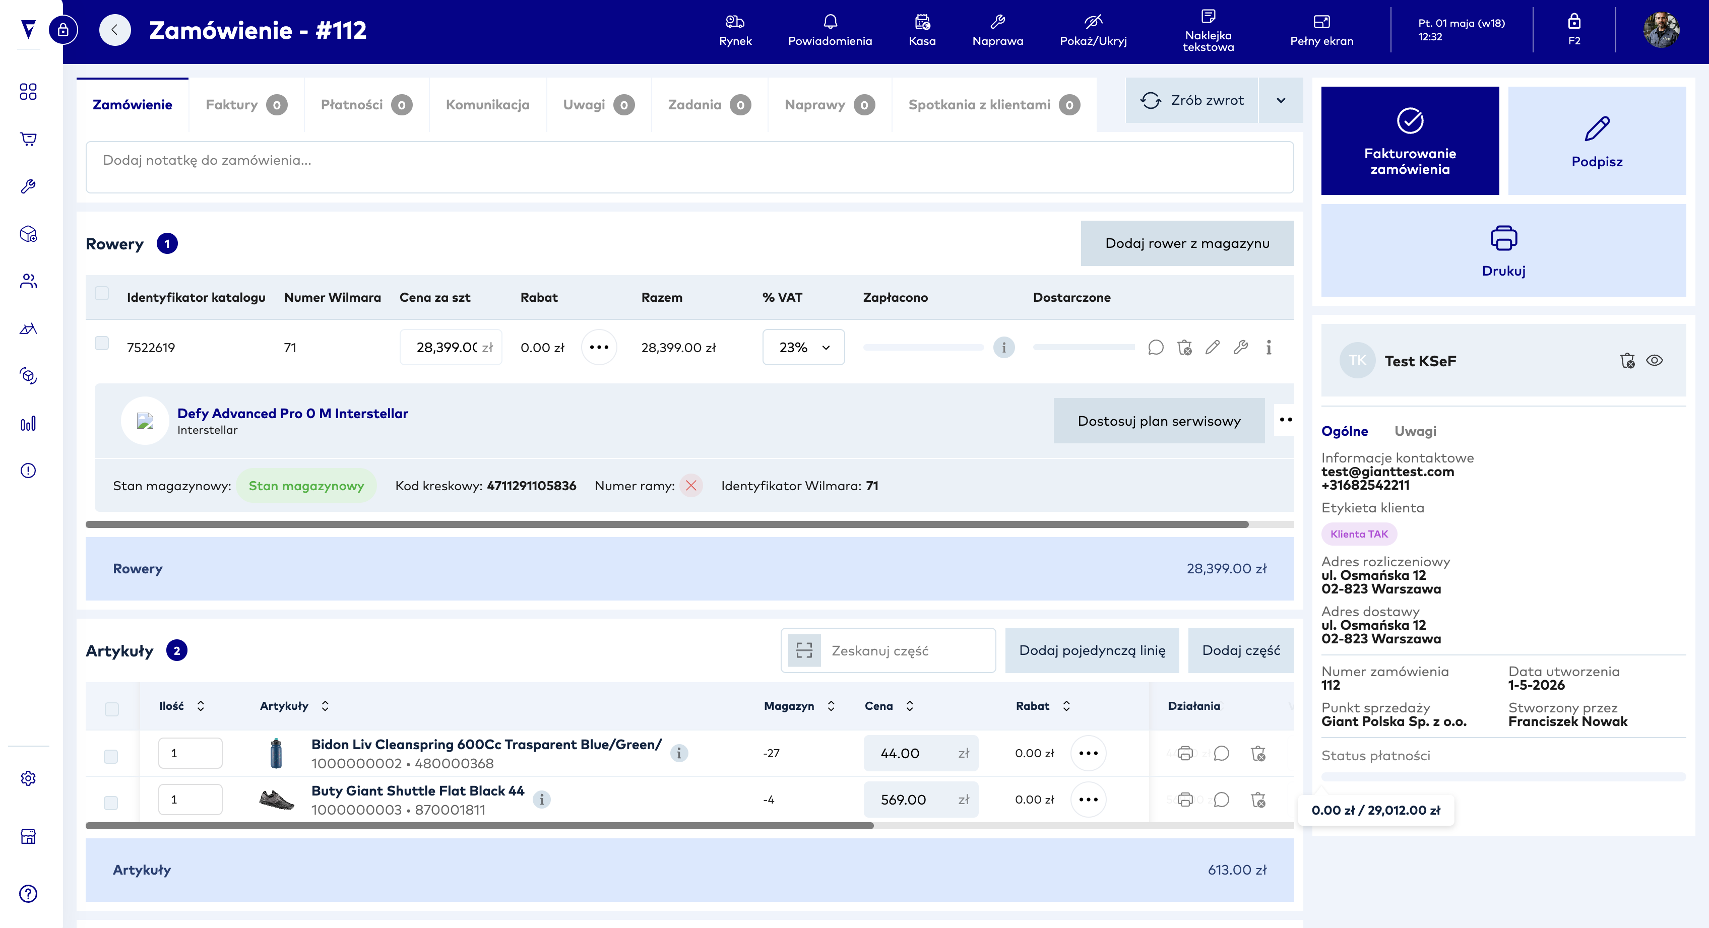Go back with the left arrow button
Screen dimensions: 1709x928
[x=115, y=30]
